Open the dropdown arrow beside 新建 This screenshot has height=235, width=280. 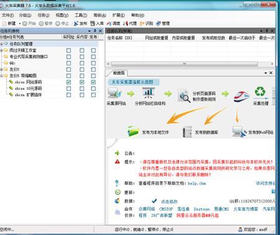point(20,24)
